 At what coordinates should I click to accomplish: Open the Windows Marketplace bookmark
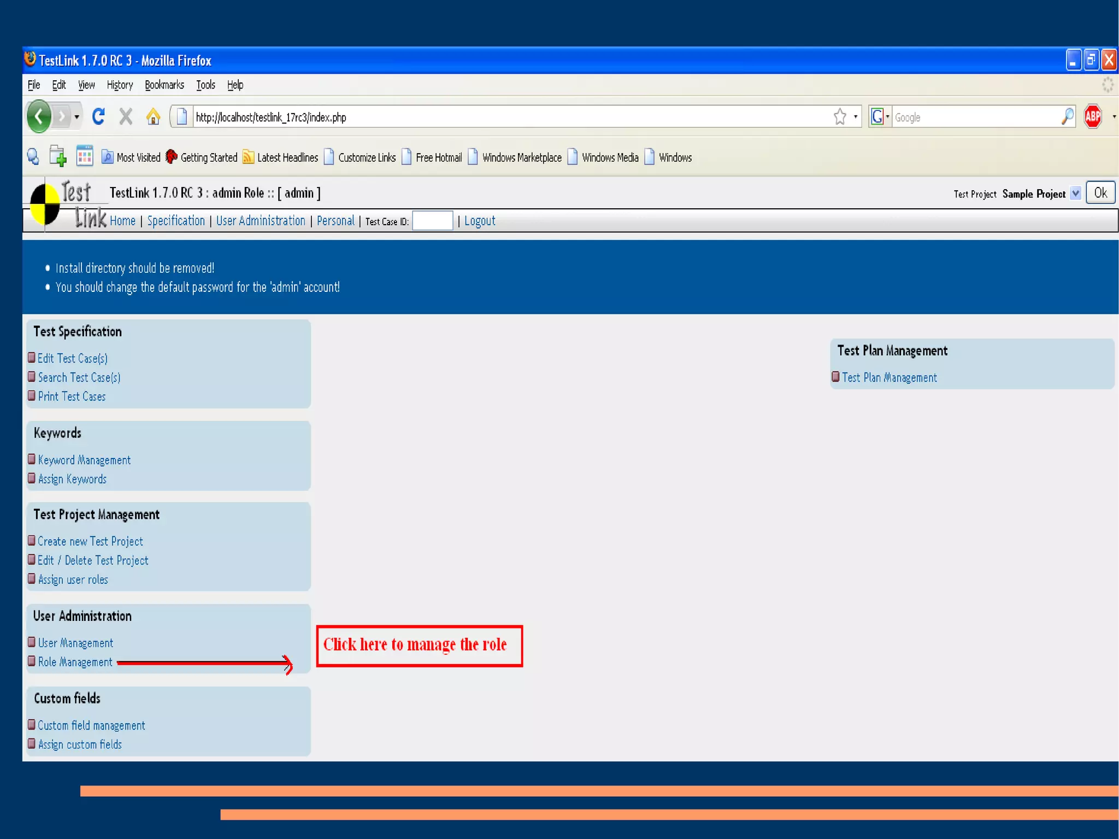tap(515, 157)
